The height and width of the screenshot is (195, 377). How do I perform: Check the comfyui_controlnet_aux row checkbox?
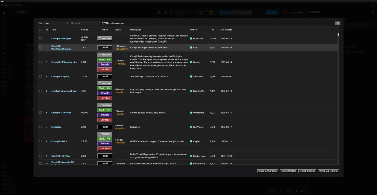tap(40, 91)
